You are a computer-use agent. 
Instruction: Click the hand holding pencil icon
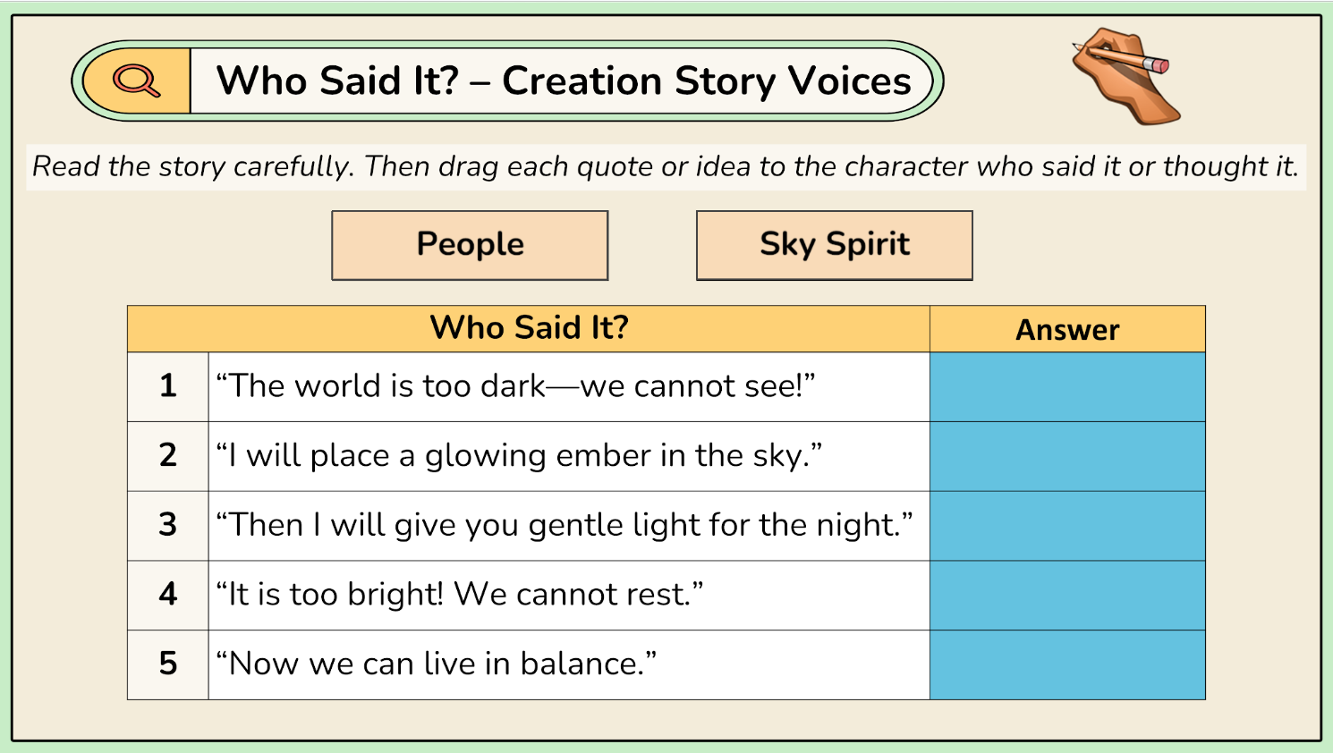(1126, 75)
